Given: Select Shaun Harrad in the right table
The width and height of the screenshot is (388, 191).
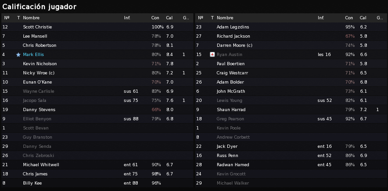Looking at the screenshot, I should coord(291,110).
